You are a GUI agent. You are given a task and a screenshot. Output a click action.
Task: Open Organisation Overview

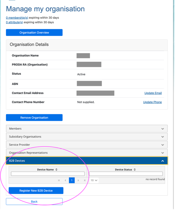(34, 32)
